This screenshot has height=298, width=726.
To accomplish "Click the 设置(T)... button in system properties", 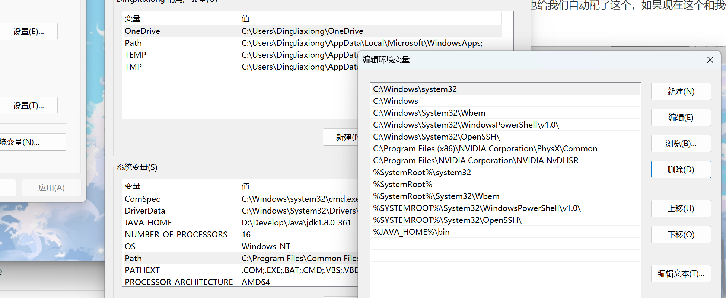I will pyautogui.click(x=29, y=106).
